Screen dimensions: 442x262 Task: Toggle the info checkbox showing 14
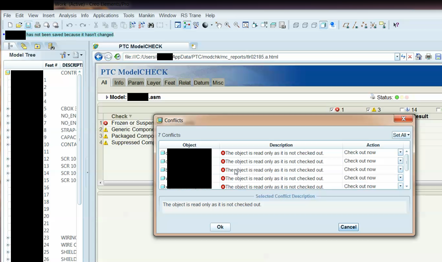[402, 110]
